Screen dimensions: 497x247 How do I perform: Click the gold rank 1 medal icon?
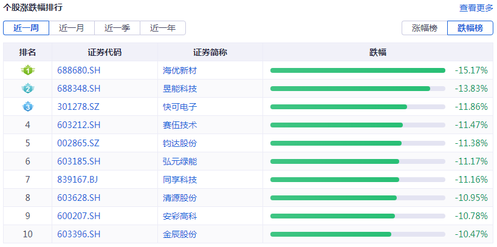click(x=27, y=70)
